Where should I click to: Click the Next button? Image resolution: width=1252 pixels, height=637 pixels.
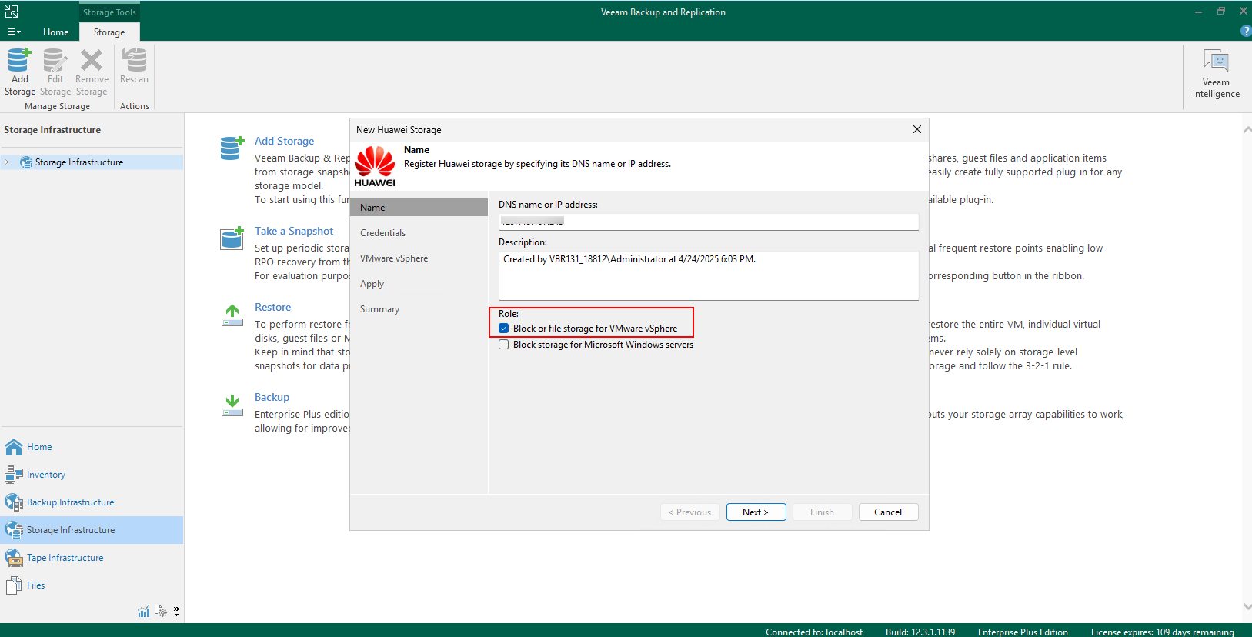756,512
